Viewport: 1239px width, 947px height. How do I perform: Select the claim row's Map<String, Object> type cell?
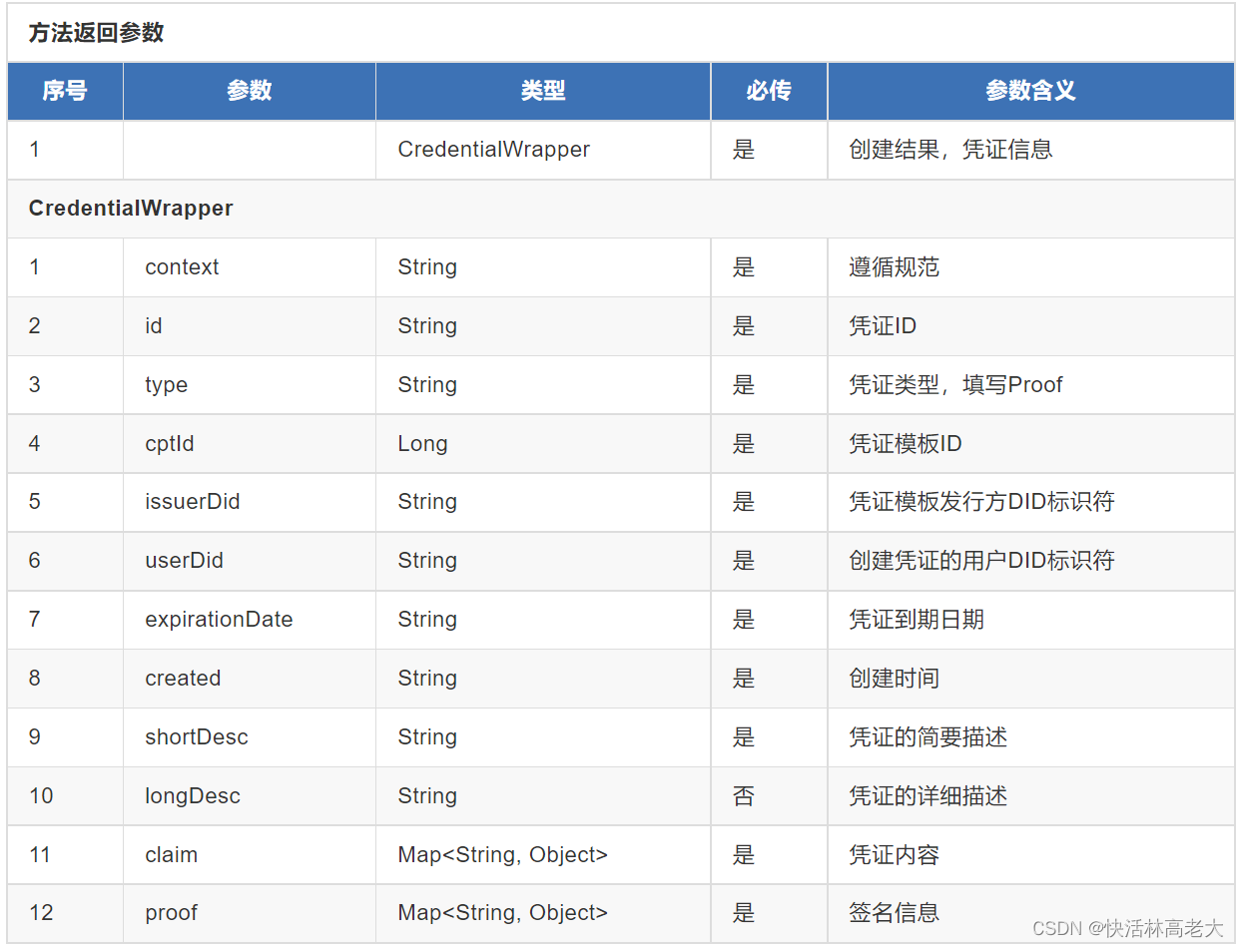click(502, 854)
